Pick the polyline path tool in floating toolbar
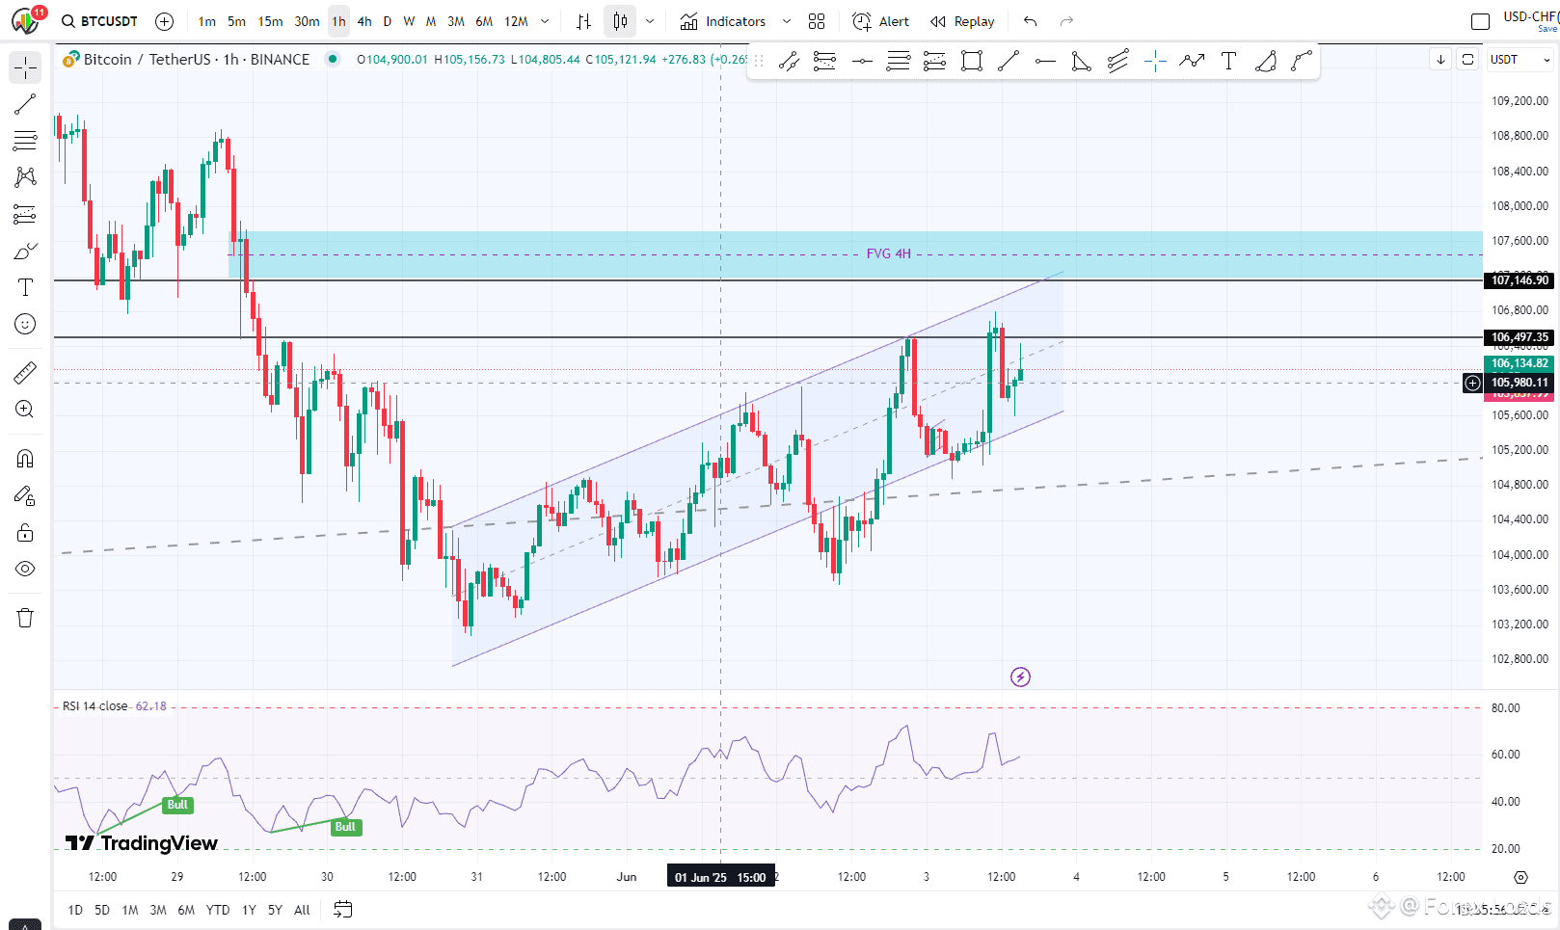 [1192, 62]
